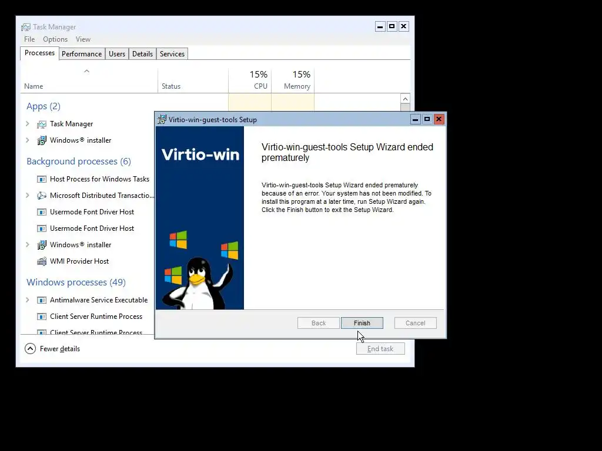Image resolution: width=602 pixels, height=451 pixels.
Task: Open the File menu in Task Manager
Action: click(x=29, y=39)
